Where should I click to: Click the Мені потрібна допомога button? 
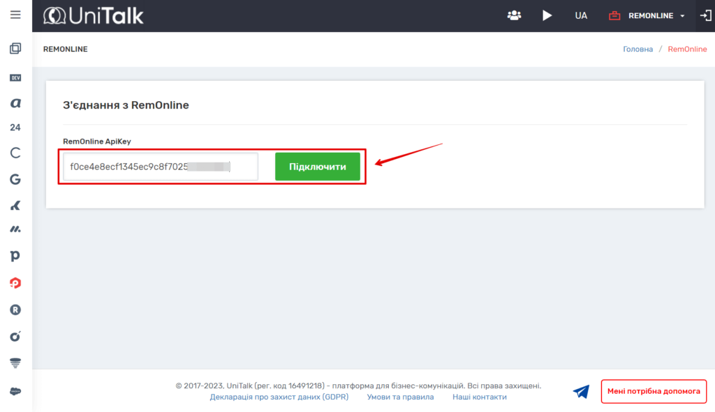pos(654,391)
